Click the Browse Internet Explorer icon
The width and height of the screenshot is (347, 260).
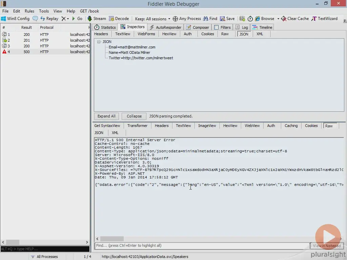(258, 19)
